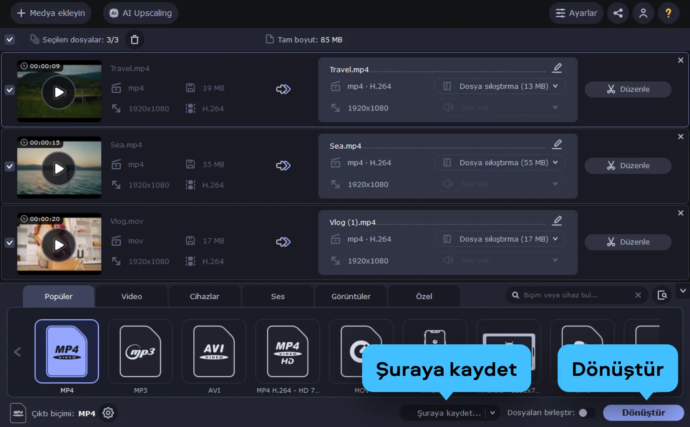The height and width of the screenshot is (427, 690).
Task: Uncheck the Vlog.mov file checkbox
Action: click(10, 242)
